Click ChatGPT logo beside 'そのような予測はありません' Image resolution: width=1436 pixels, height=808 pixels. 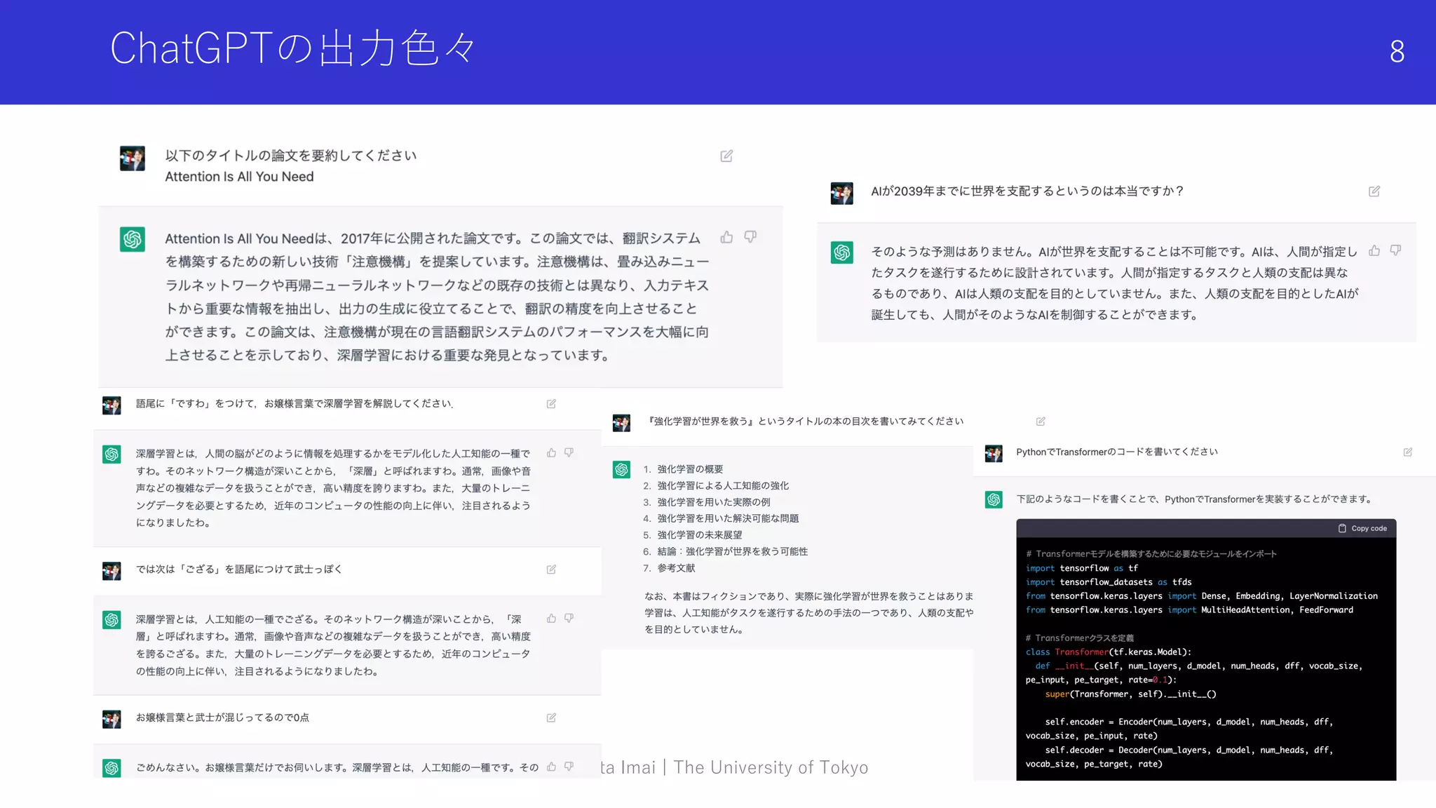pyautogui.click(x=842, y=252)
